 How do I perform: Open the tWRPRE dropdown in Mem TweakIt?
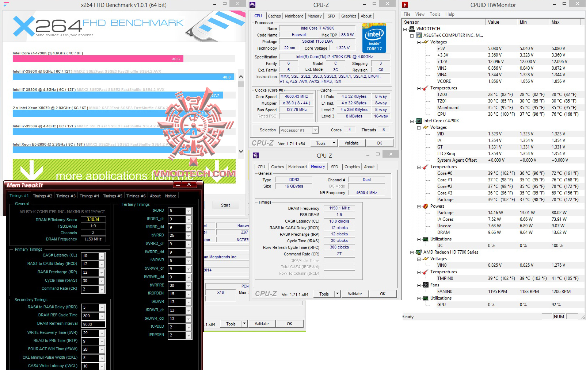click(x=189, y=286)
